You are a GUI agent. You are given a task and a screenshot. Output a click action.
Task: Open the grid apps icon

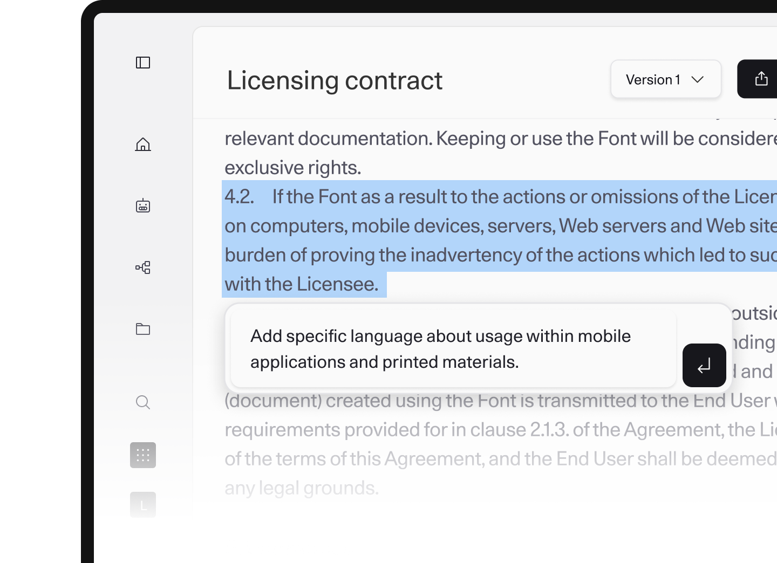143,455
